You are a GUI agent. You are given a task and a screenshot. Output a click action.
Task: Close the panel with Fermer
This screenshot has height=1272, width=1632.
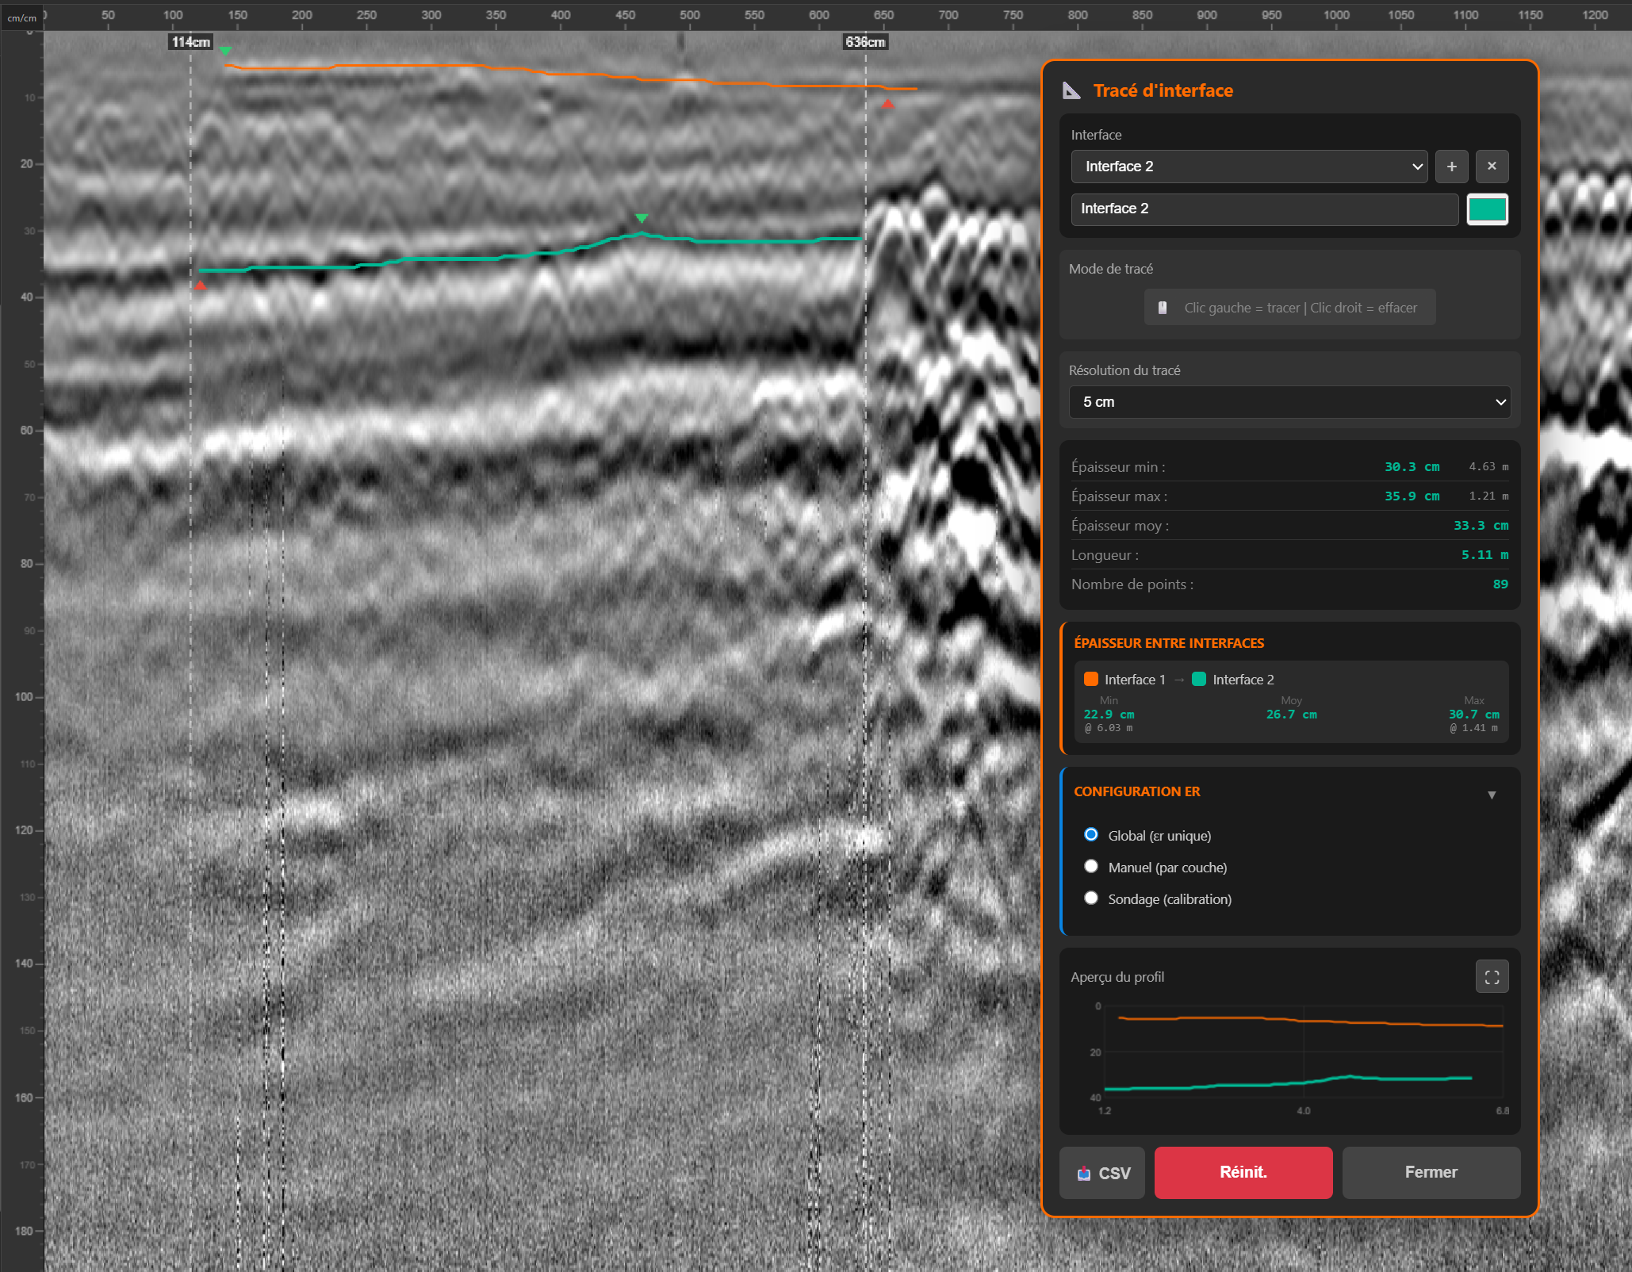pos(1431,1173)
